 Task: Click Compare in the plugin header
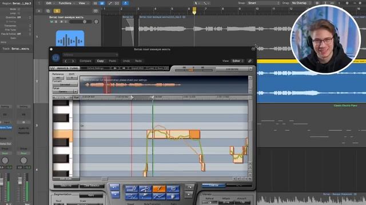click(x=85, y=61)
